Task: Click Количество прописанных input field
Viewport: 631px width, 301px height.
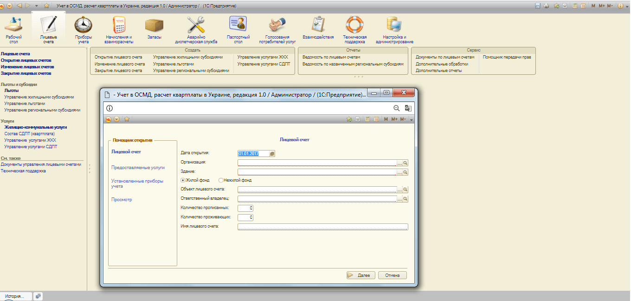Action: tap(245, 208)
